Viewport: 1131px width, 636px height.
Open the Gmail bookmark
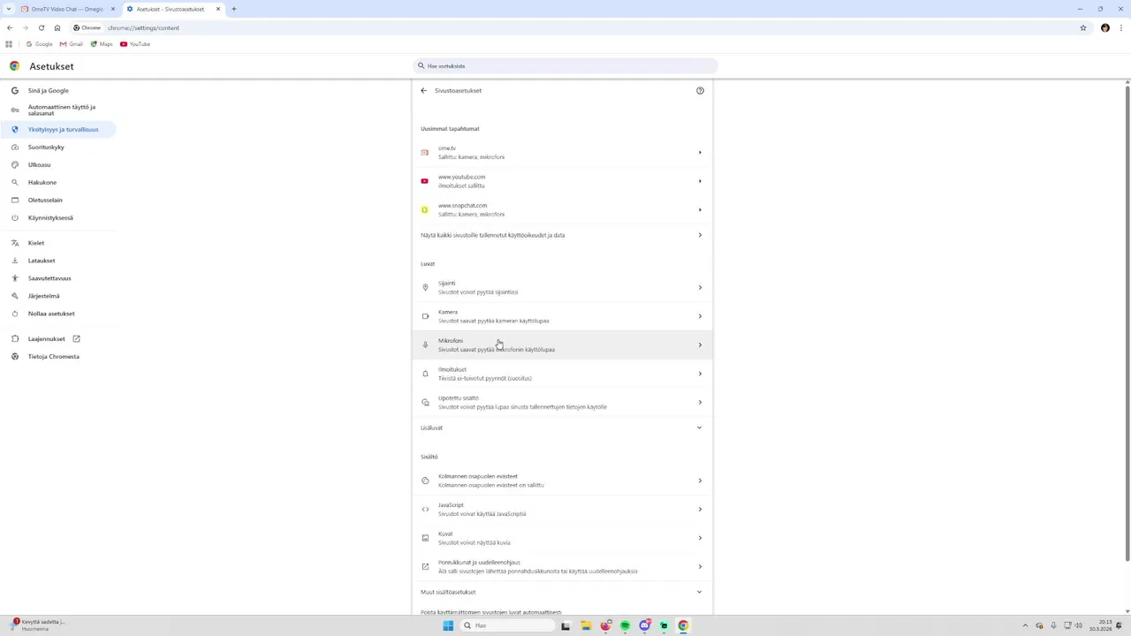(x=72, y=44)
